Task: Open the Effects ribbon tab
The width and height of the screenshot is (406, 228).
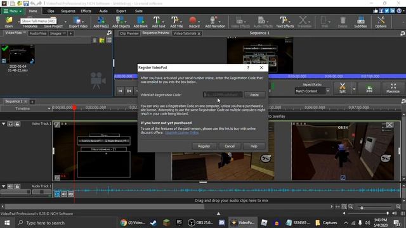Action: point(86,11)
